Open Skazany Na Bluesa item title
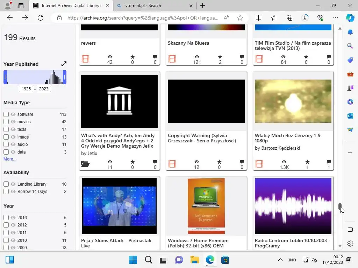 (188, 43)
